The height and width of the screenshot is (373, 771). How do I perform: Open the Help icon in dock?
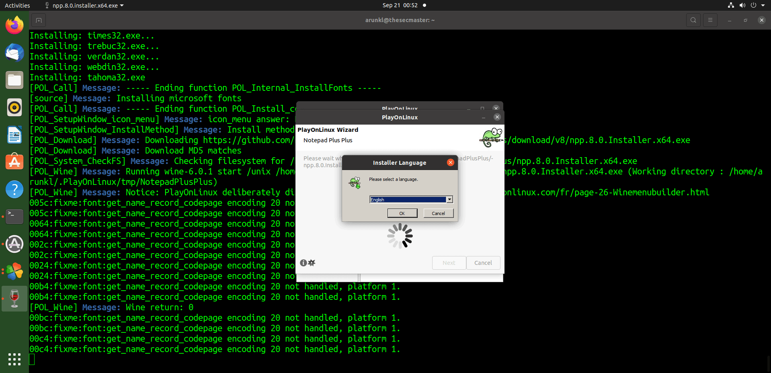pos(14,189)
